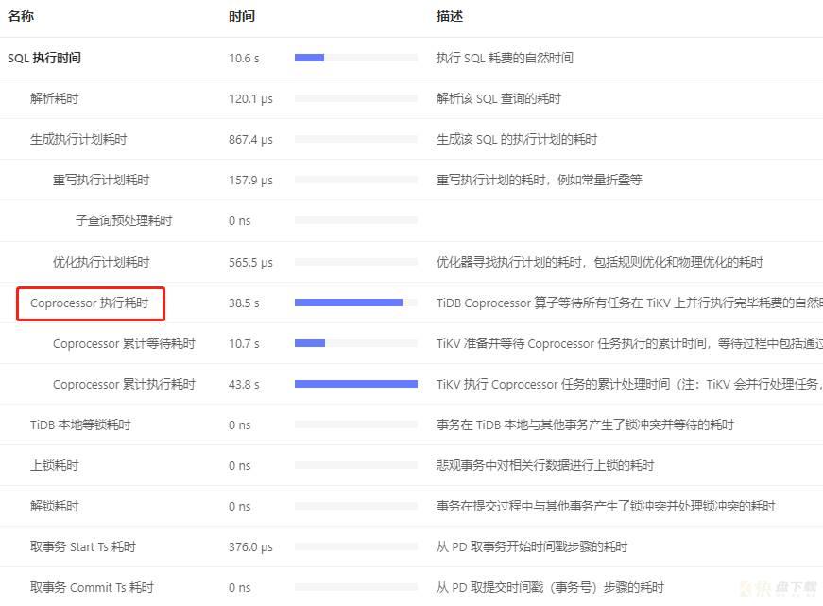Click the 376.0 µs time value
The height and width of the screenshot is (606, 823).
pyautogui.click(x=251, y=547)
